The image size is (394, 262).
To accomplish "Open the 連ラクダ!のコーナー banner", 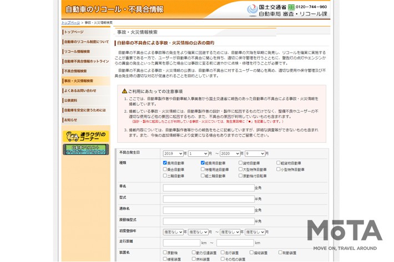I will pyautogui.click(x=85, y=136).
